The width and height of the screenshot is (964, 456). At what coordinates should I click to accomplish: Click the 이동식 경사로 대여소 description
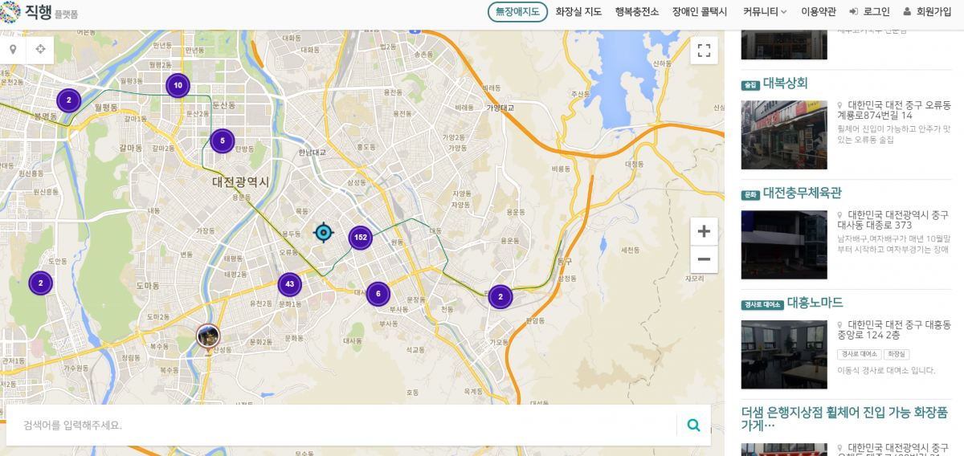click(x=886, y=370)
